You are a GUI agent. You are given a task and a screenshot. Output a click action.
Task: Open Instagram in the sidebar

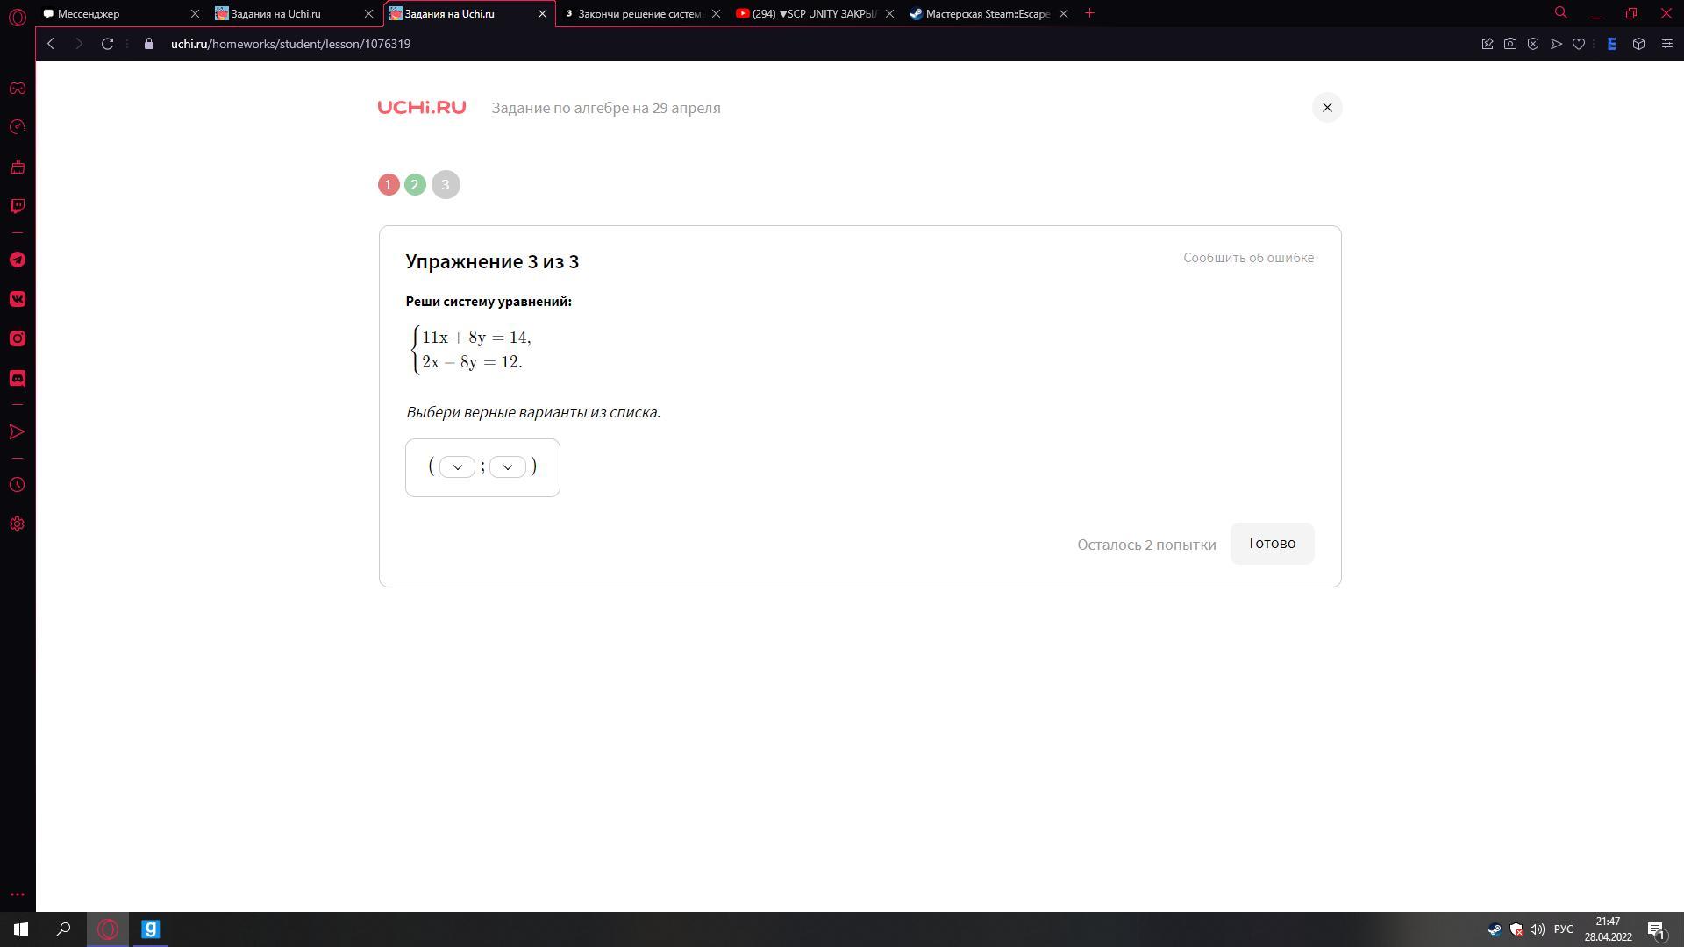[x=18, y=339]
